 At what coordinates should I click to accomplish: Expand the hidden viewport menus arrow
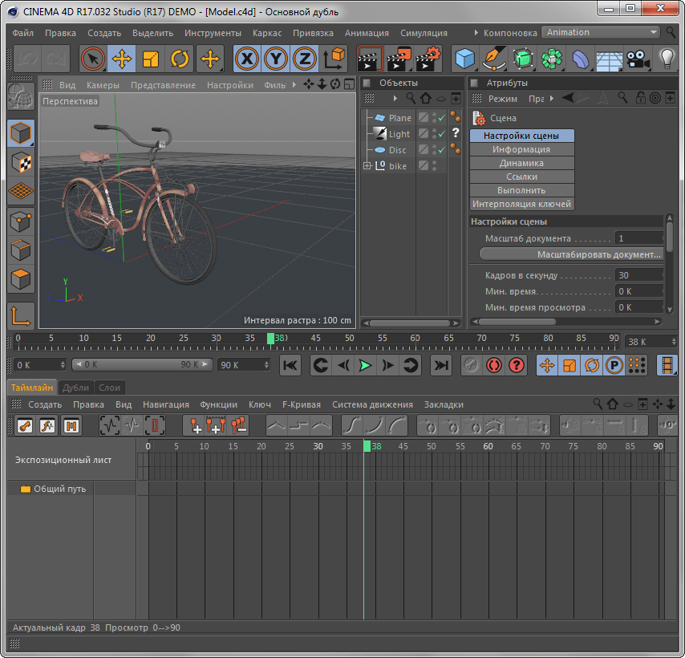(x=294, y=84)
